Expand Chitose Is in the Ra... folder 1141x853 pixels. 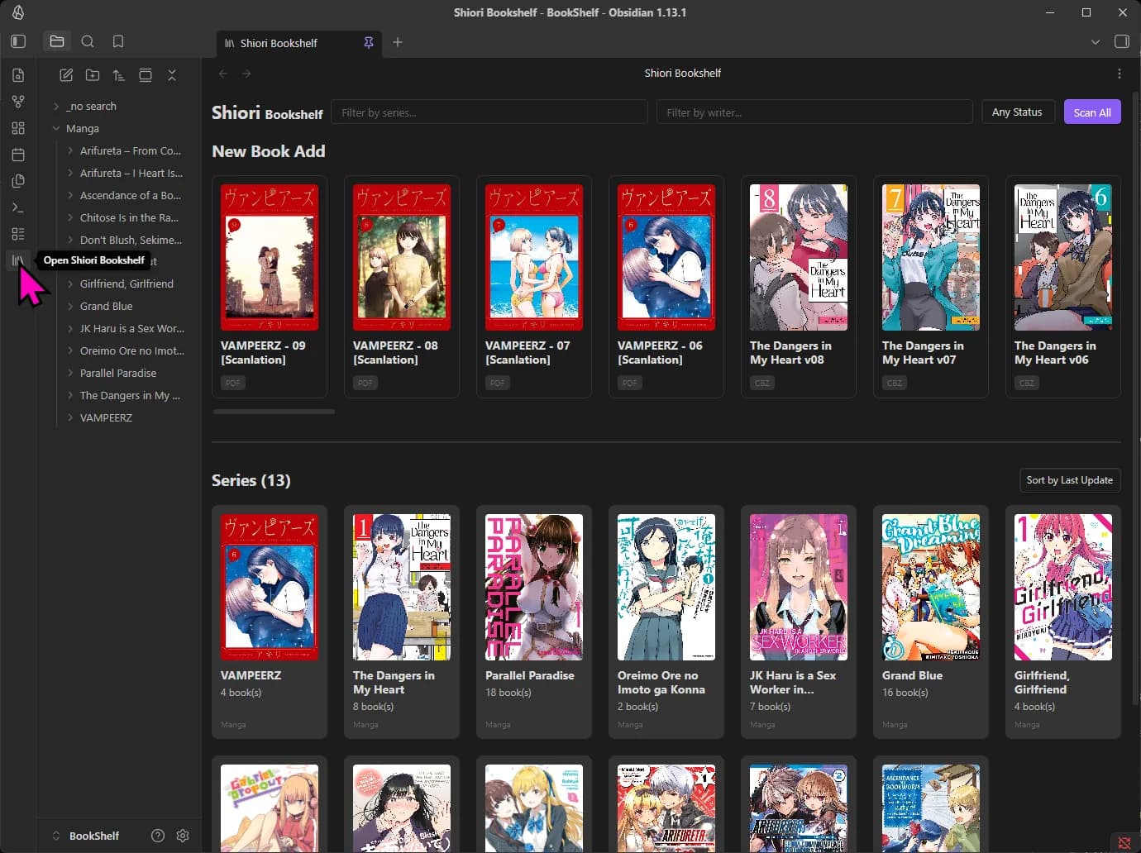(x=127, y=217)
